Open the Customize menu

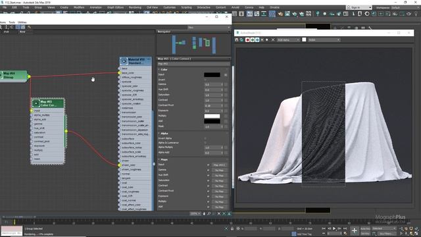coord(170,7)
